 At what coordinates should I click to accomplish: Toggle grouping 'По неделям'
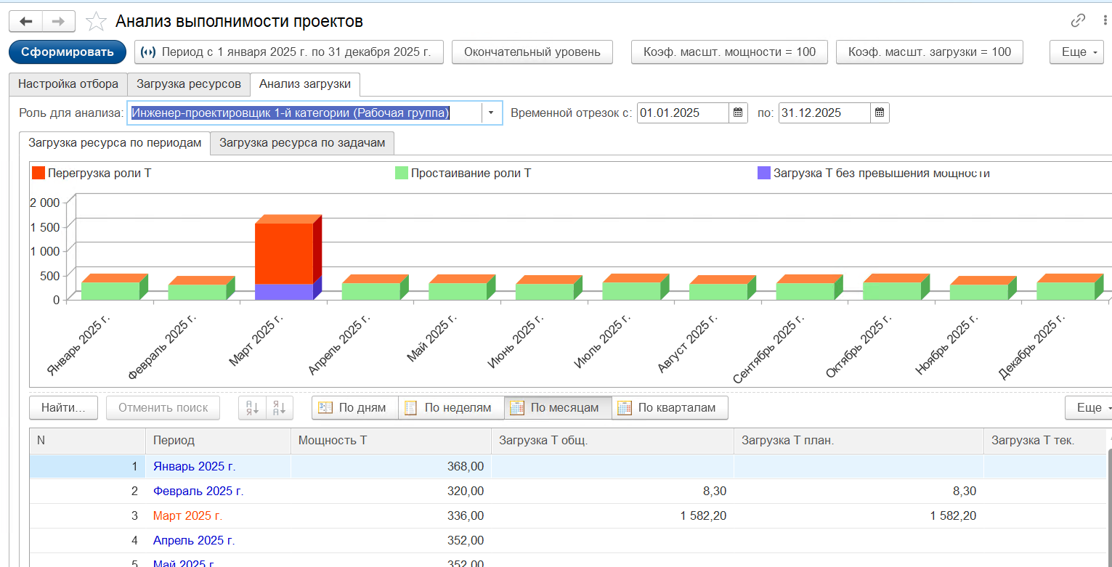tap(450, 408)
